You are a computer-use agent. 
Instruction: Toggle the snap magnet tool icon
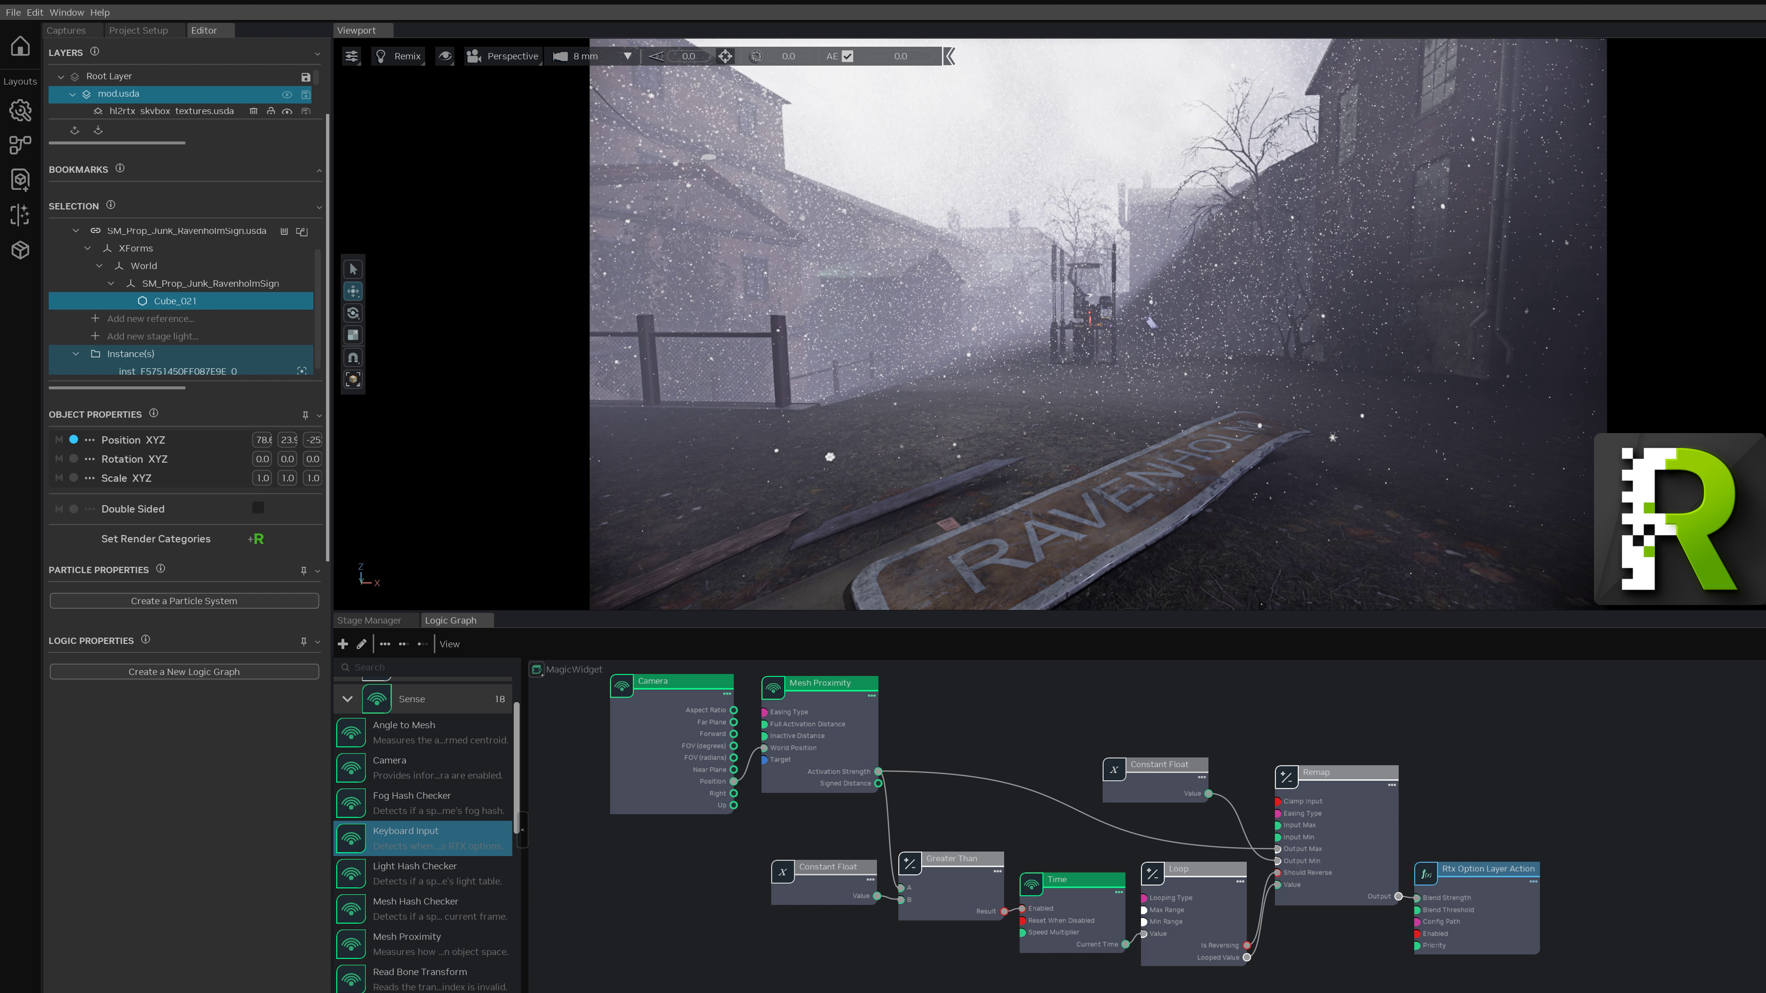point(353,357)
